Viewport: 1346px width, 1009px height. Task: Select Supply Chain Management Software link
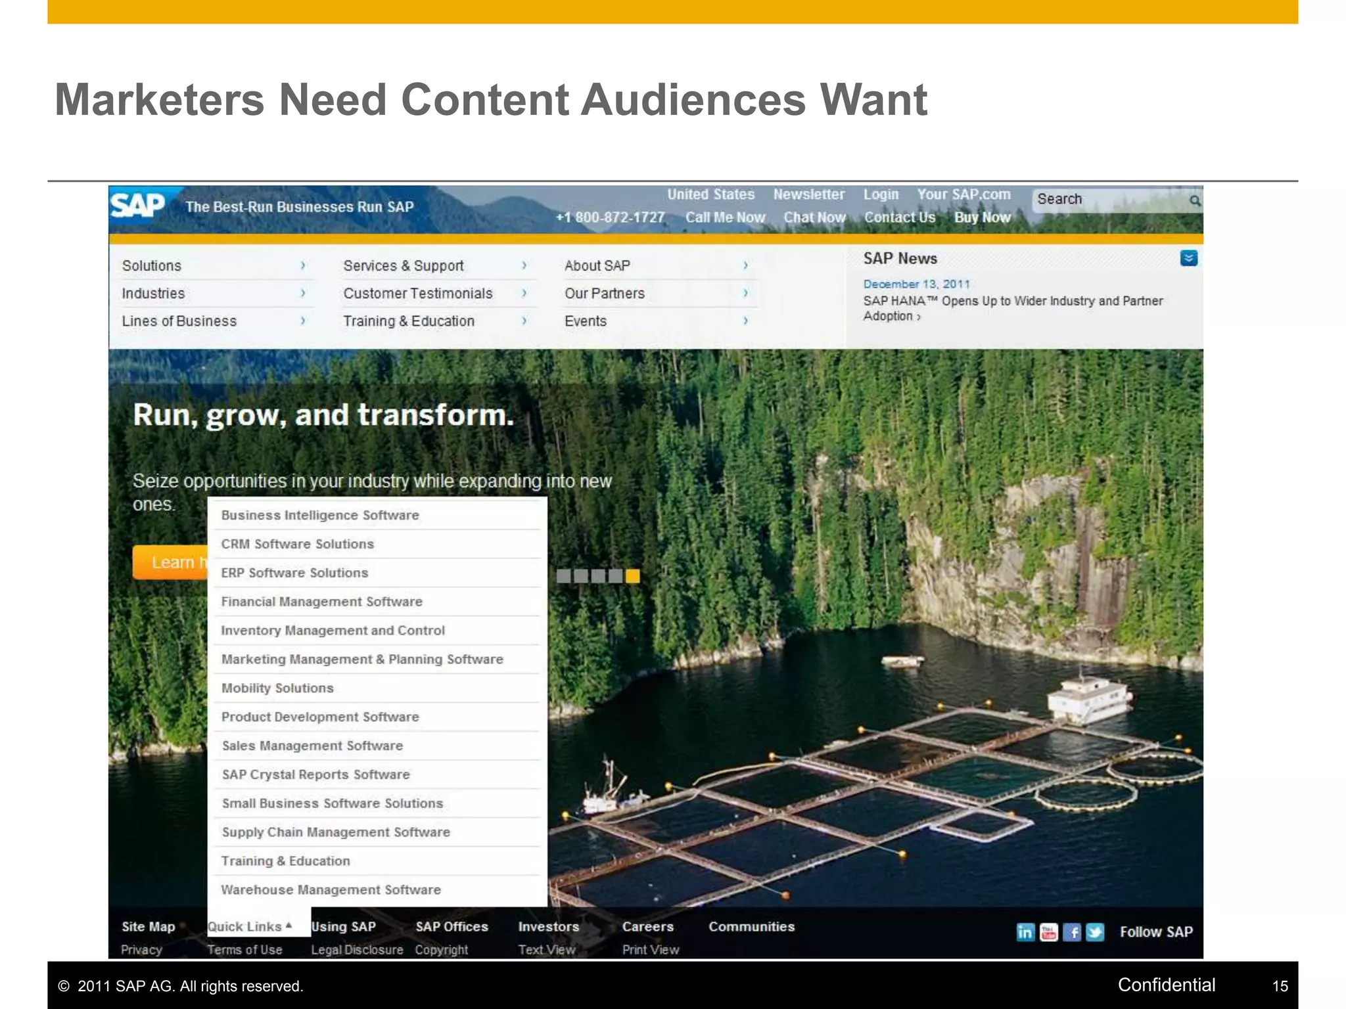[378, 833]
